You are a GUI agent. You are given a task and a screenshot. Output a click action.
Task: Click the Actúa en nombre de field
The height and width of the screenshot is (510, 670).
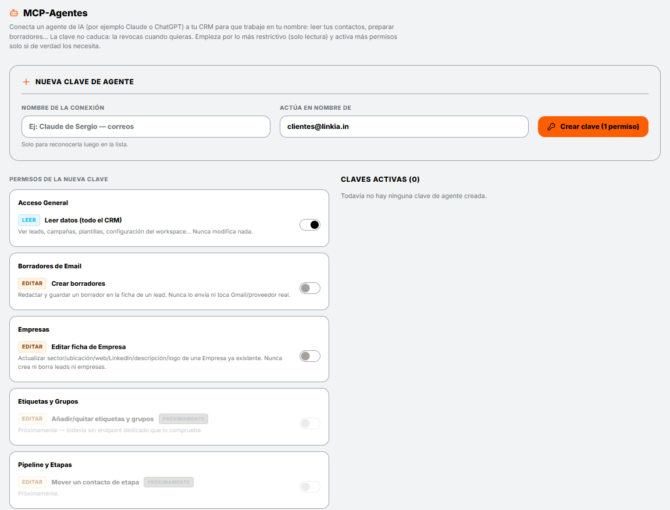[x=404, y=127]
